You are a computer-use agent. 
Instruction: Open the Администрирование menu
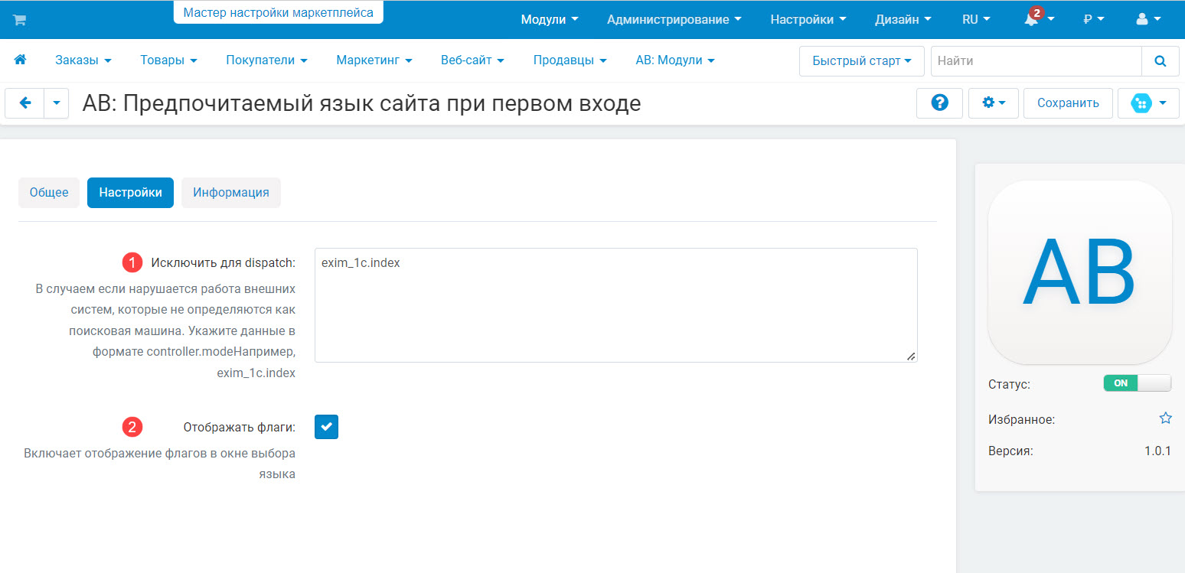pos(674,20)
